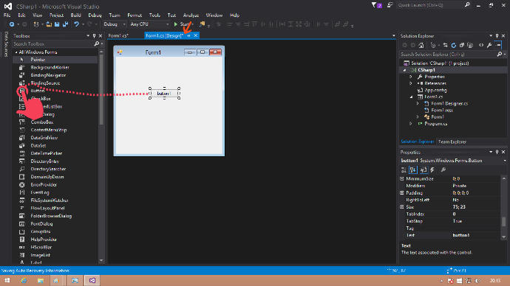This screenshot has height=286, width=510.
Task: Click the Save icon in toolbar
Action: [x=57, y=24]
